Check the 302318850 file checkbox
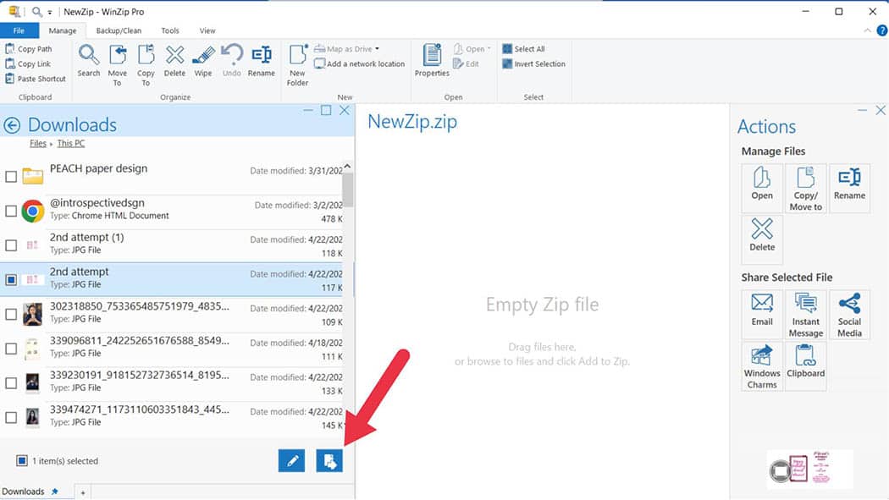 click(11, 314)
